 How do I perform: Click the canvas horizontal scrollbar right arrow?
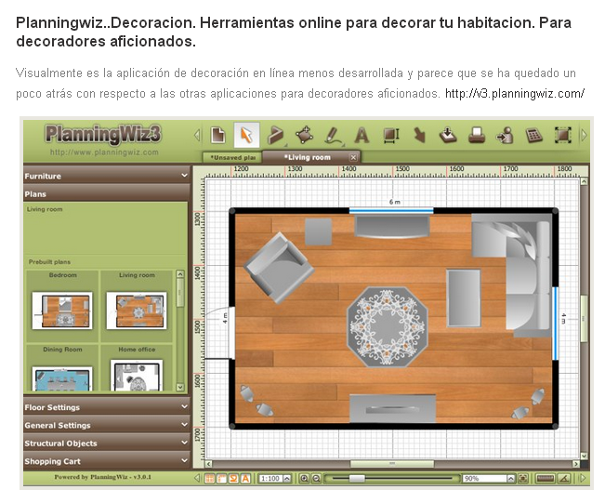(x=575, y=464)
